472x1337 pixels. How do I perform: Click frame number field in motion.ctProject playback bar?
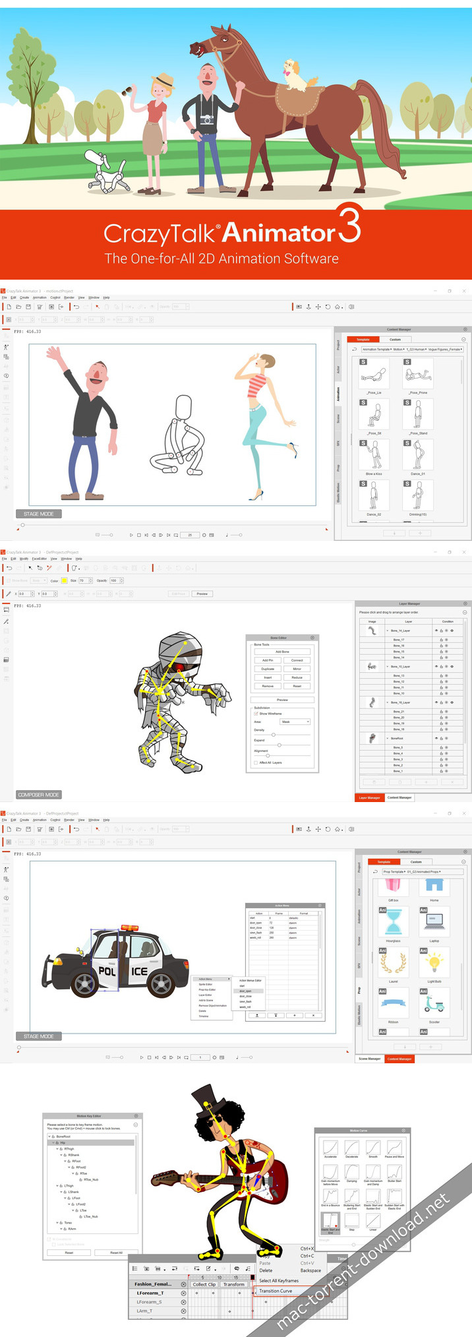click(x=190, y=535)
